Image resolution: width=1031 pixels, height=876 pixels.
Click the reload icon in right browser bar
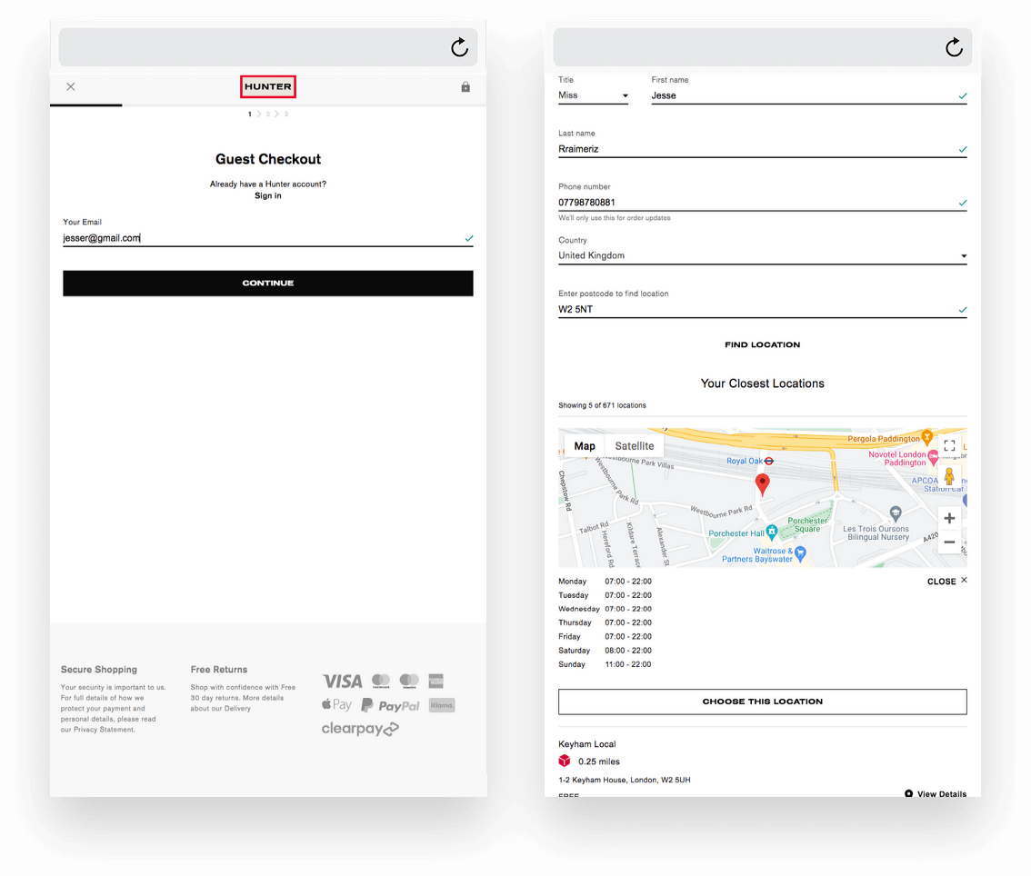(954, 47)
